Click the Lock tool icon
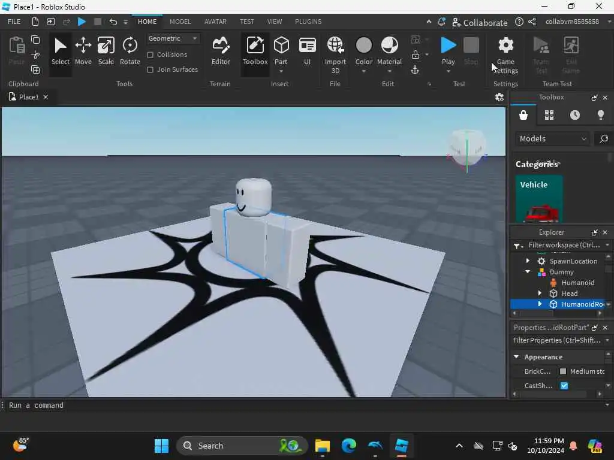Screen dimensions: 614x460 coord(416,55)
